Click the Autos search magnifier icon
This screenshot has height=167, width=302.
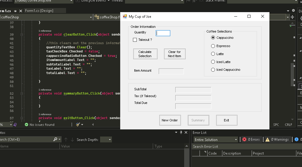[x=55, y=139]
